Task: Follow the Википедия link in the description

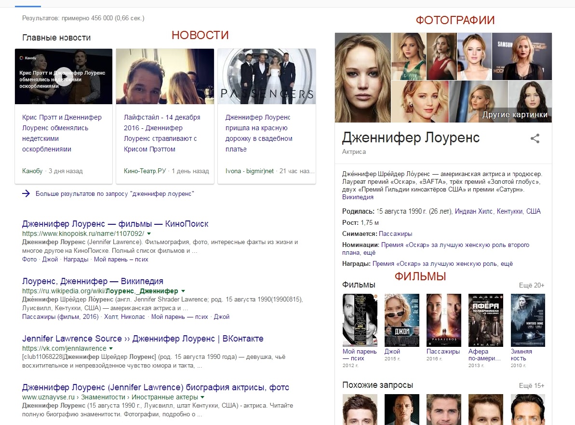Action: (x=358, y=197)
